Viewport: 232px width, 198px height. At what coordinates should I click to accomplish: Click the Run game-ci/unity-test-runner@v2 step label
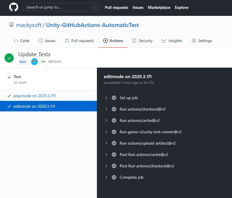point(150,132)
